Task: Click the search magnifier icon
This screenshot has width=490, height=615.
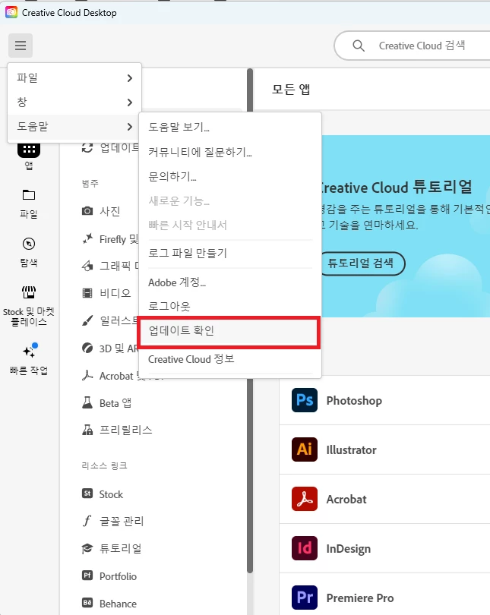Action: 359,46
